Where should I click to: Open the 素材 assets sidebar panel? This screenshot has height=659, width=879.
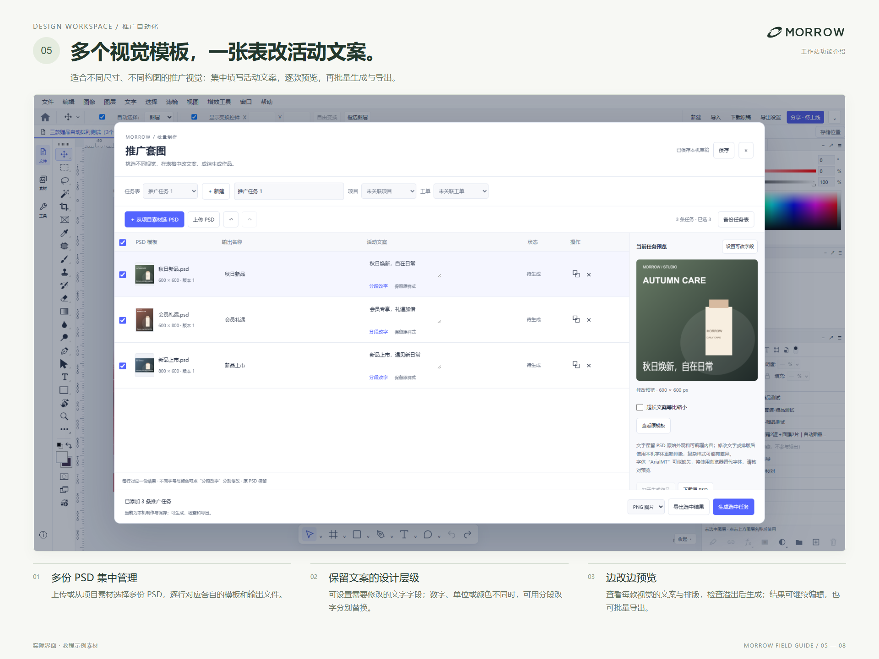tap(43, 182)
